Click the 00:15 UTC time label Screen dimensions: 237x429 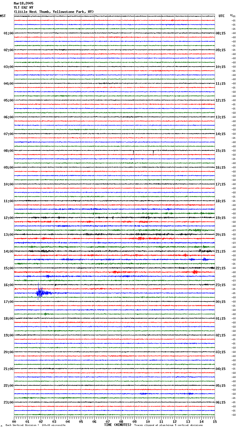[221, 302]
